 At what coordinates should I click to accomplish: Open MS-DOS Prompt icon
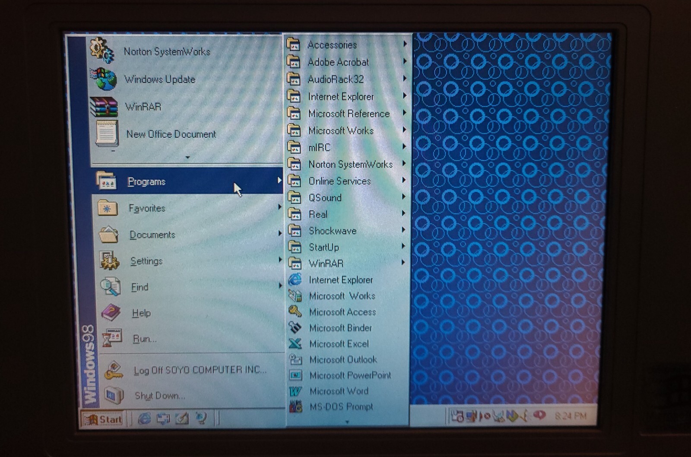click(295, 406)
